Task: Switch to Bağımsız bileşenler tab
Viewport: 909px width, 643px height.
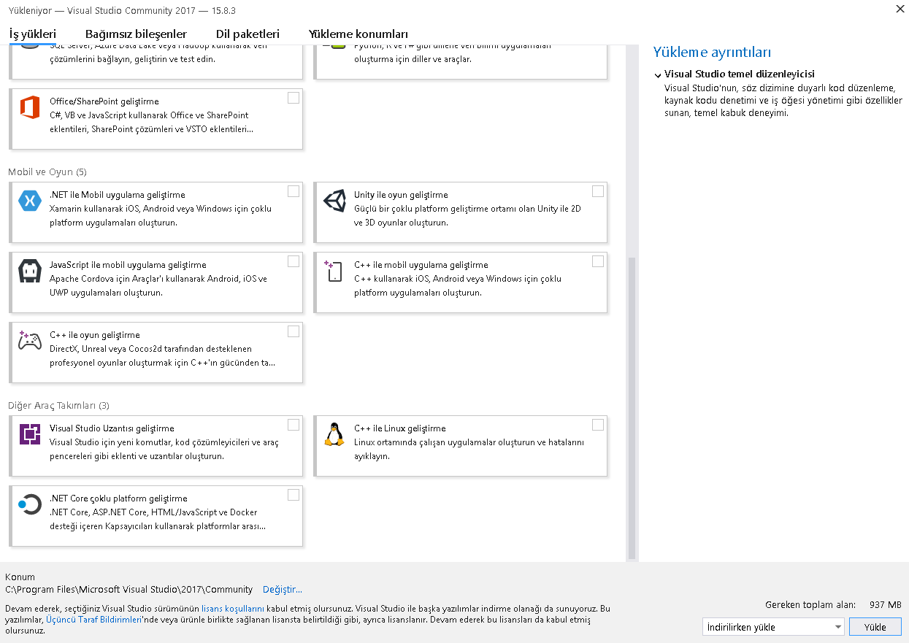Action: pyautogui.click(x=136, y=34)
